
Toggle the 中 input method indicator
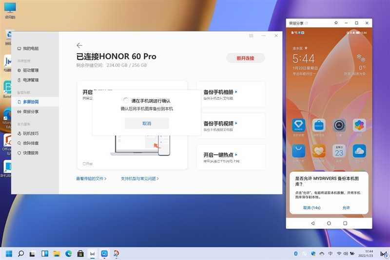pos(330,254)
